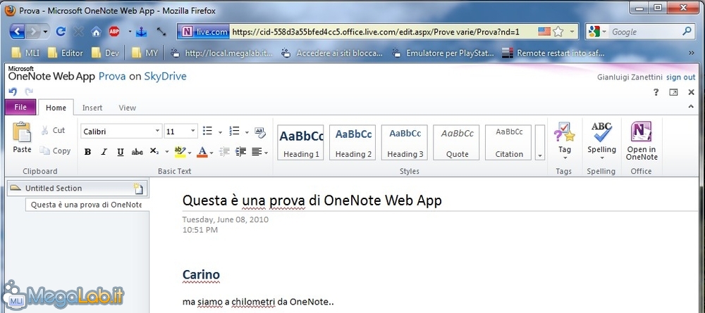Image resolution: width=705 pixels, height=313 pixels.
Task: Open the Prova notebook link
Action: (112, 76)
